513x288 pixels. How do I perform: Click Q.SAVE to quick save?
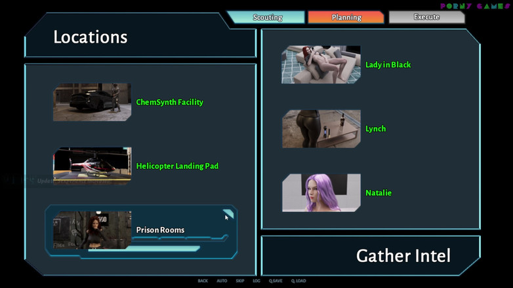pyautogui.click(x=276, y=281)
